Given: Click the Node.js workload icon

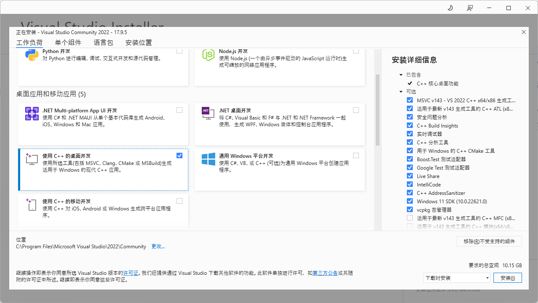Looking at the screenshot, I should 208,54.
